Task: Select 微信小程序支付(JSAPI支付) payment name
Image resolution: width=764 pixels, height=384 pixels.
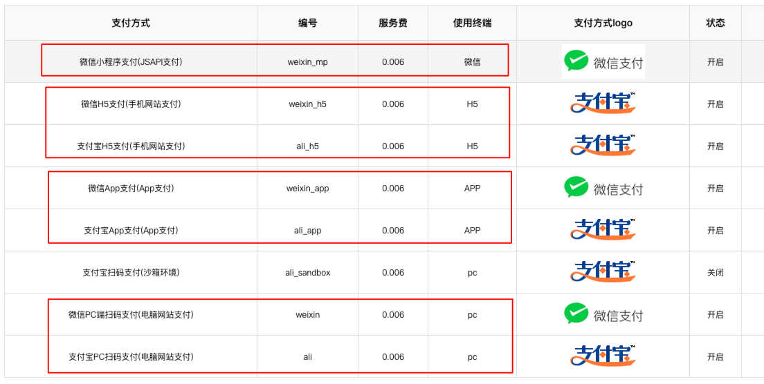Action: pos(131,62)
